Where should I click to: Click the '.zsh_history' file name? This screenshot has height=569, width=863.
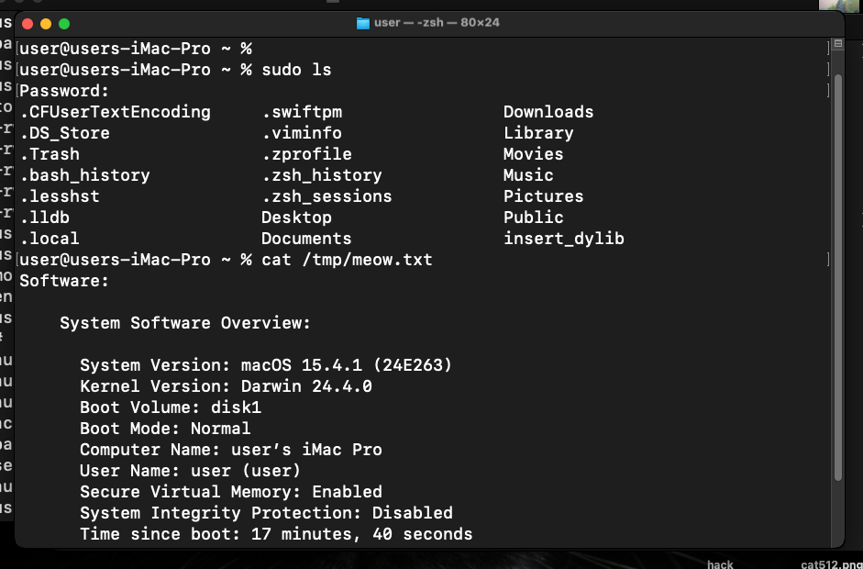[321, 175]
